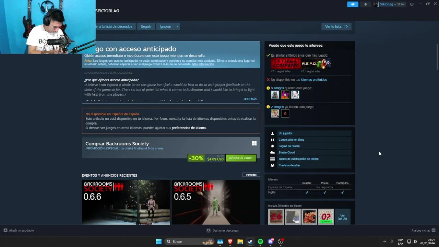This screenshot has height=247, width=439.
Task: Open the notifications bell icon
Action: point(365,4)
